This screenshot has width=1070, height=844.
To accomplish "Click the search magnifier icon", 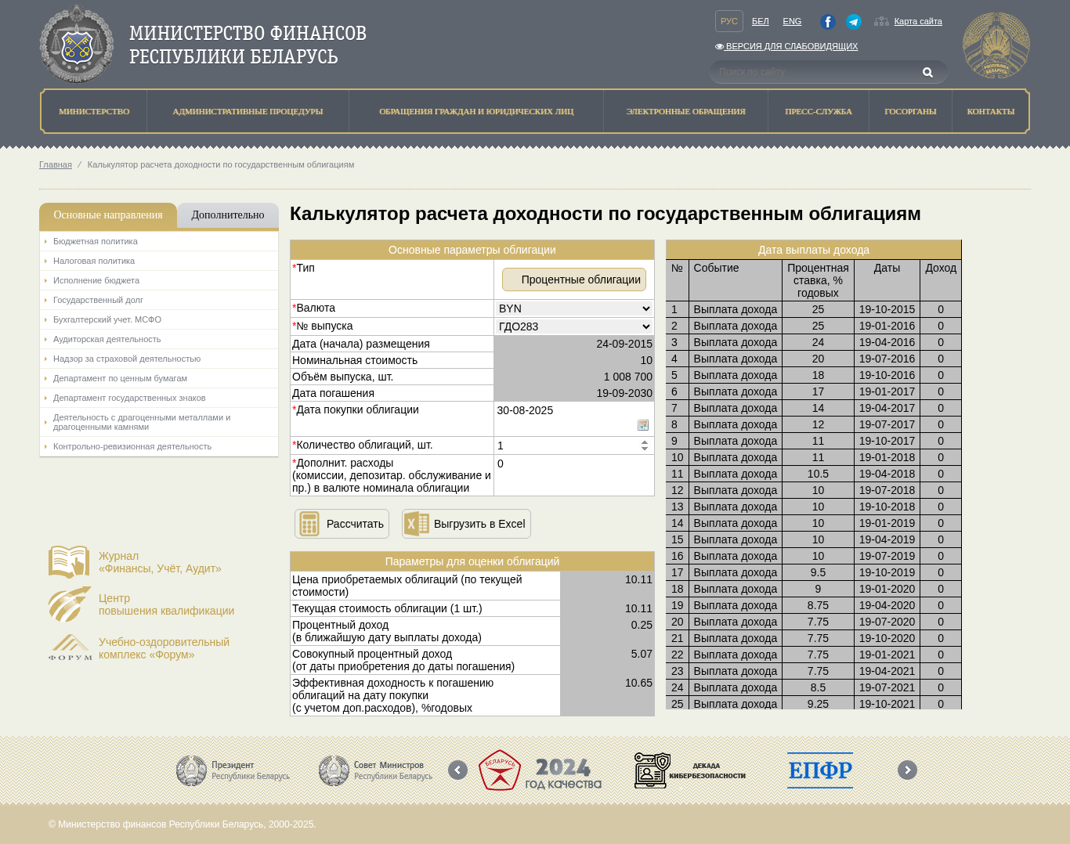I will point(927,72).
